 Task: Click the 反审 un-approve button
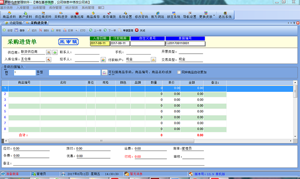(68, 30)
